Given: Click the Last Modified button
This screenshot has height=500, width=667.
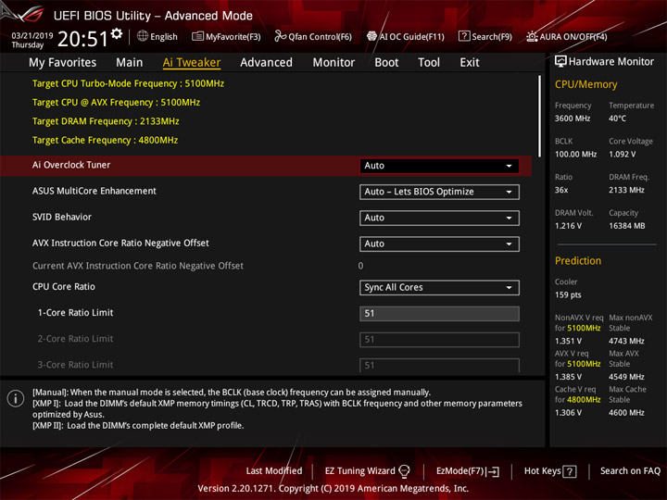Looking at the screenshot, I should (x=274, y=471).
